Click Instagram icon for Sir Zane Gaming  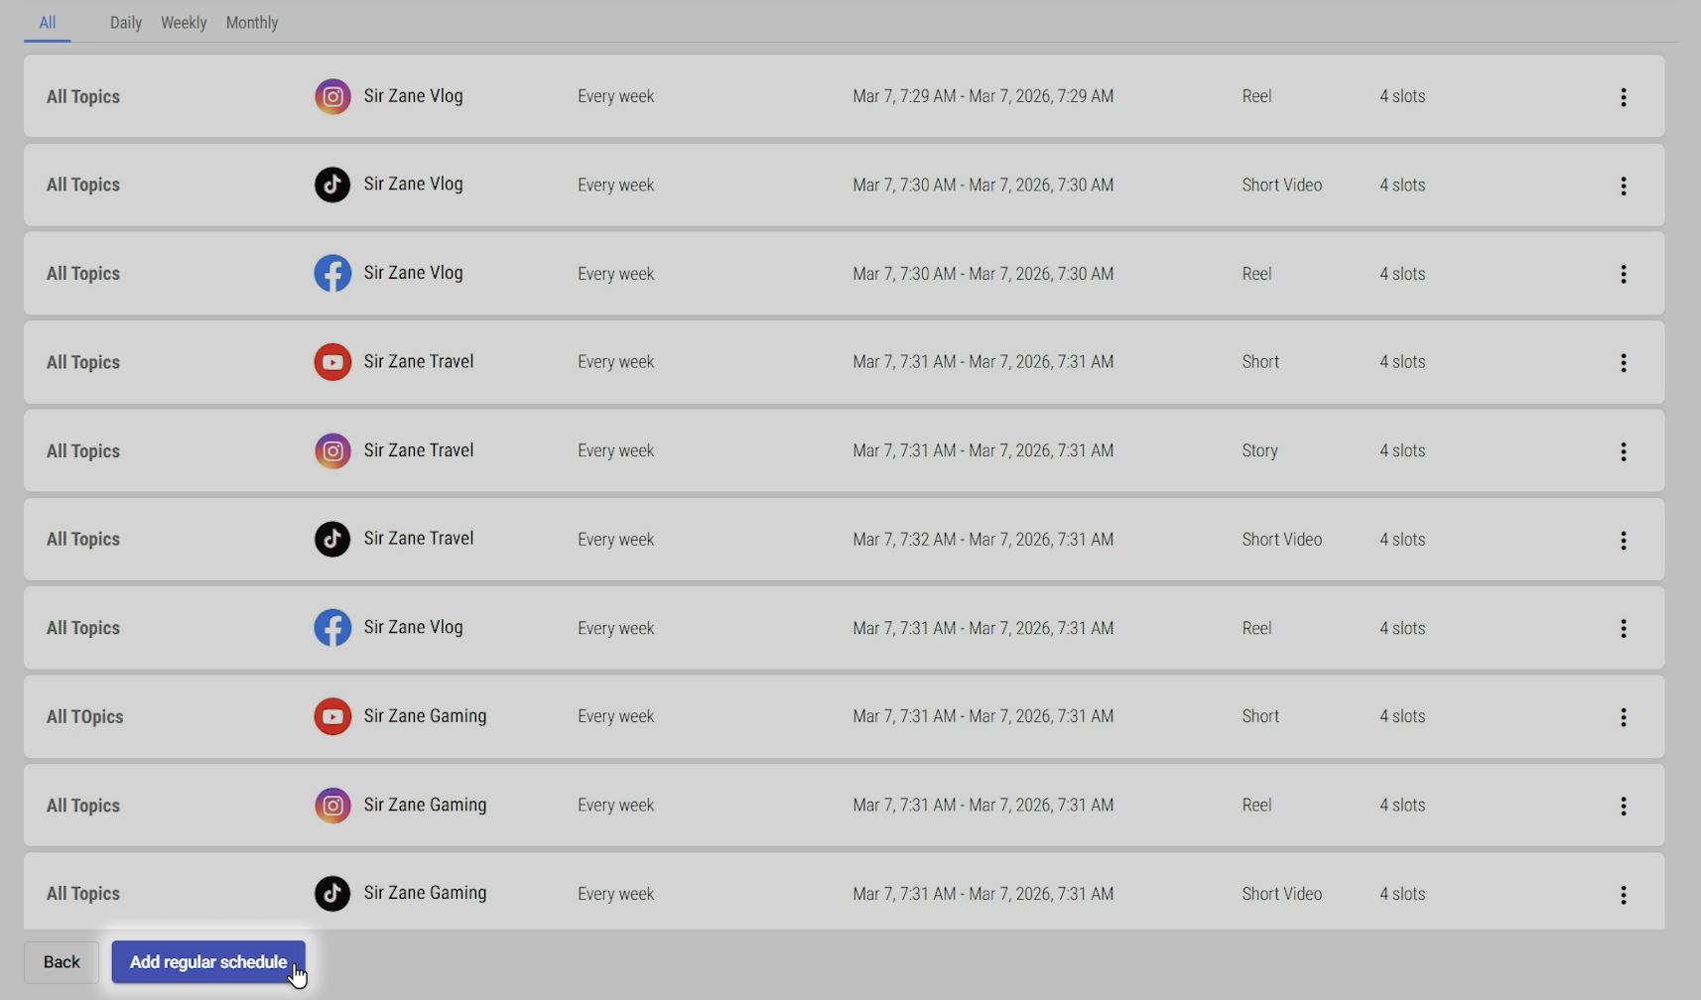332,806
